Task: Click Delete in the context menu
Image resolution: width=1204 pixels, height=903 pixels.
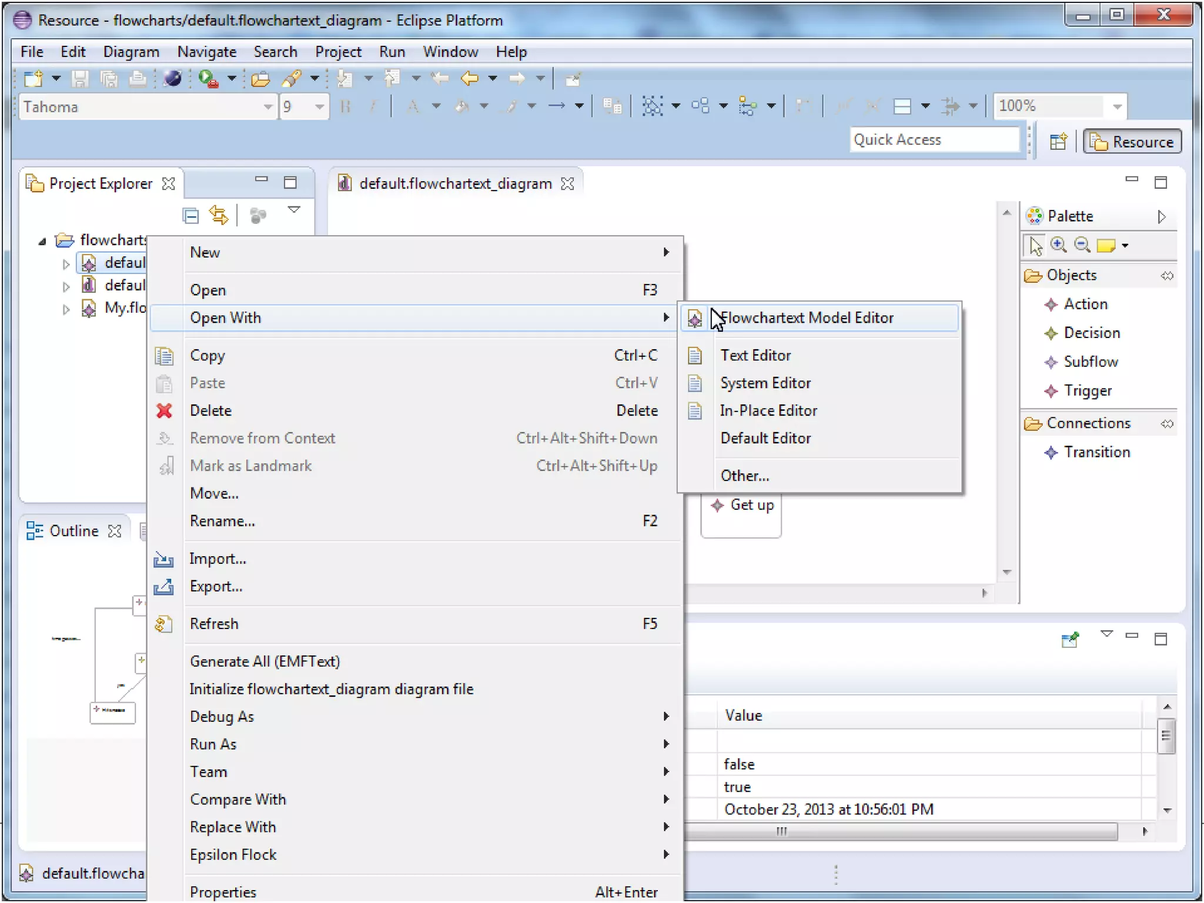Action: (210, 411)
